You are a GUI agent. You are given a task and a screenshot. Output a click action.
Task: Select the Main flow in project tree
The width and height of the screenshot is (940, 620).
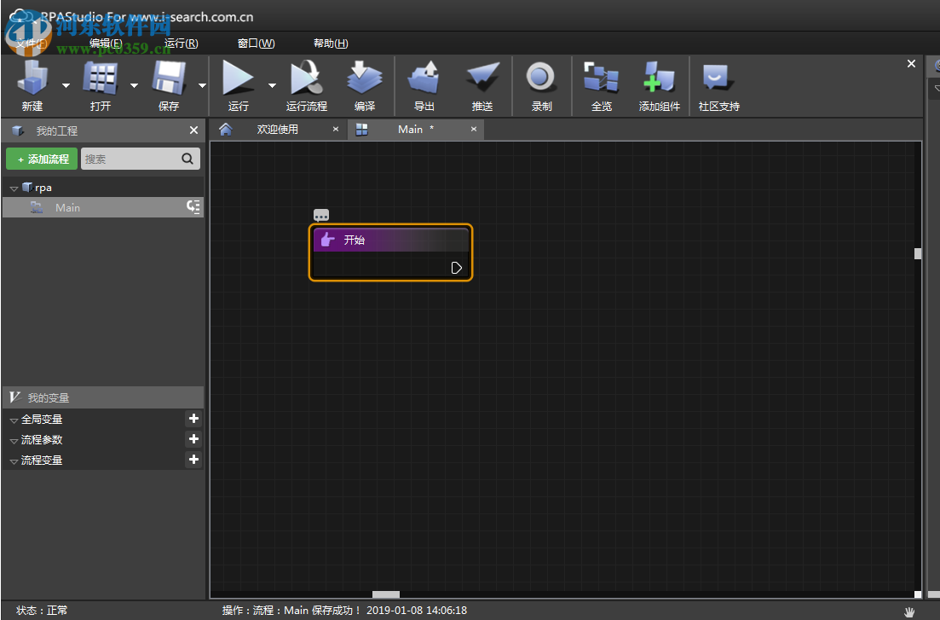(67, 207)
